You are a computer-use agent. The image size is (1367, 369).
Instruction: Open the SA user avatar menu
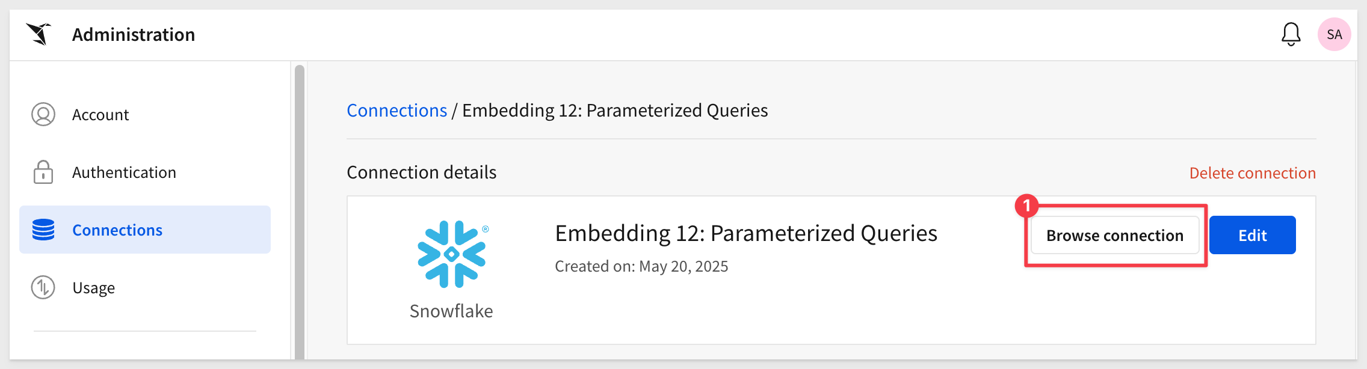click(1334, 34)
